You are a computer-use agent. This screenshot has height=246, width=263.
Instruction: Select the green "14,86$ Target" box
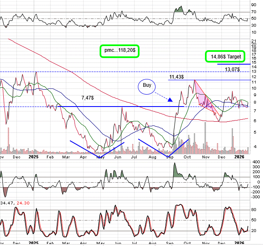click(x=226, y=56)
